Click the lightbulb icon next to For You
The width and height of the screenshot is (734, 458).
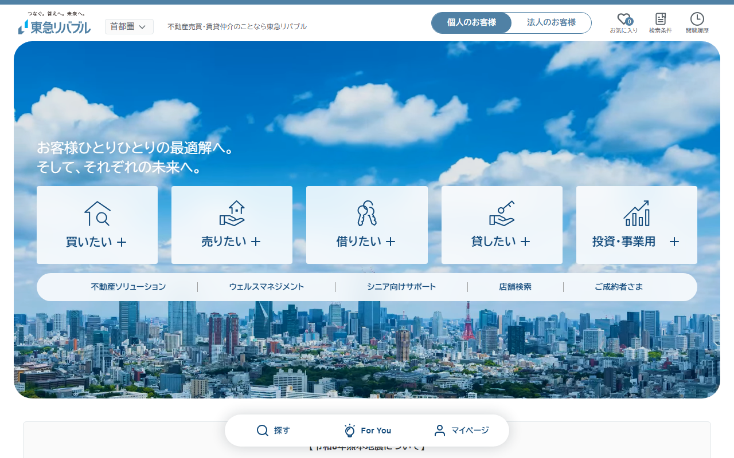pos(350,431)
